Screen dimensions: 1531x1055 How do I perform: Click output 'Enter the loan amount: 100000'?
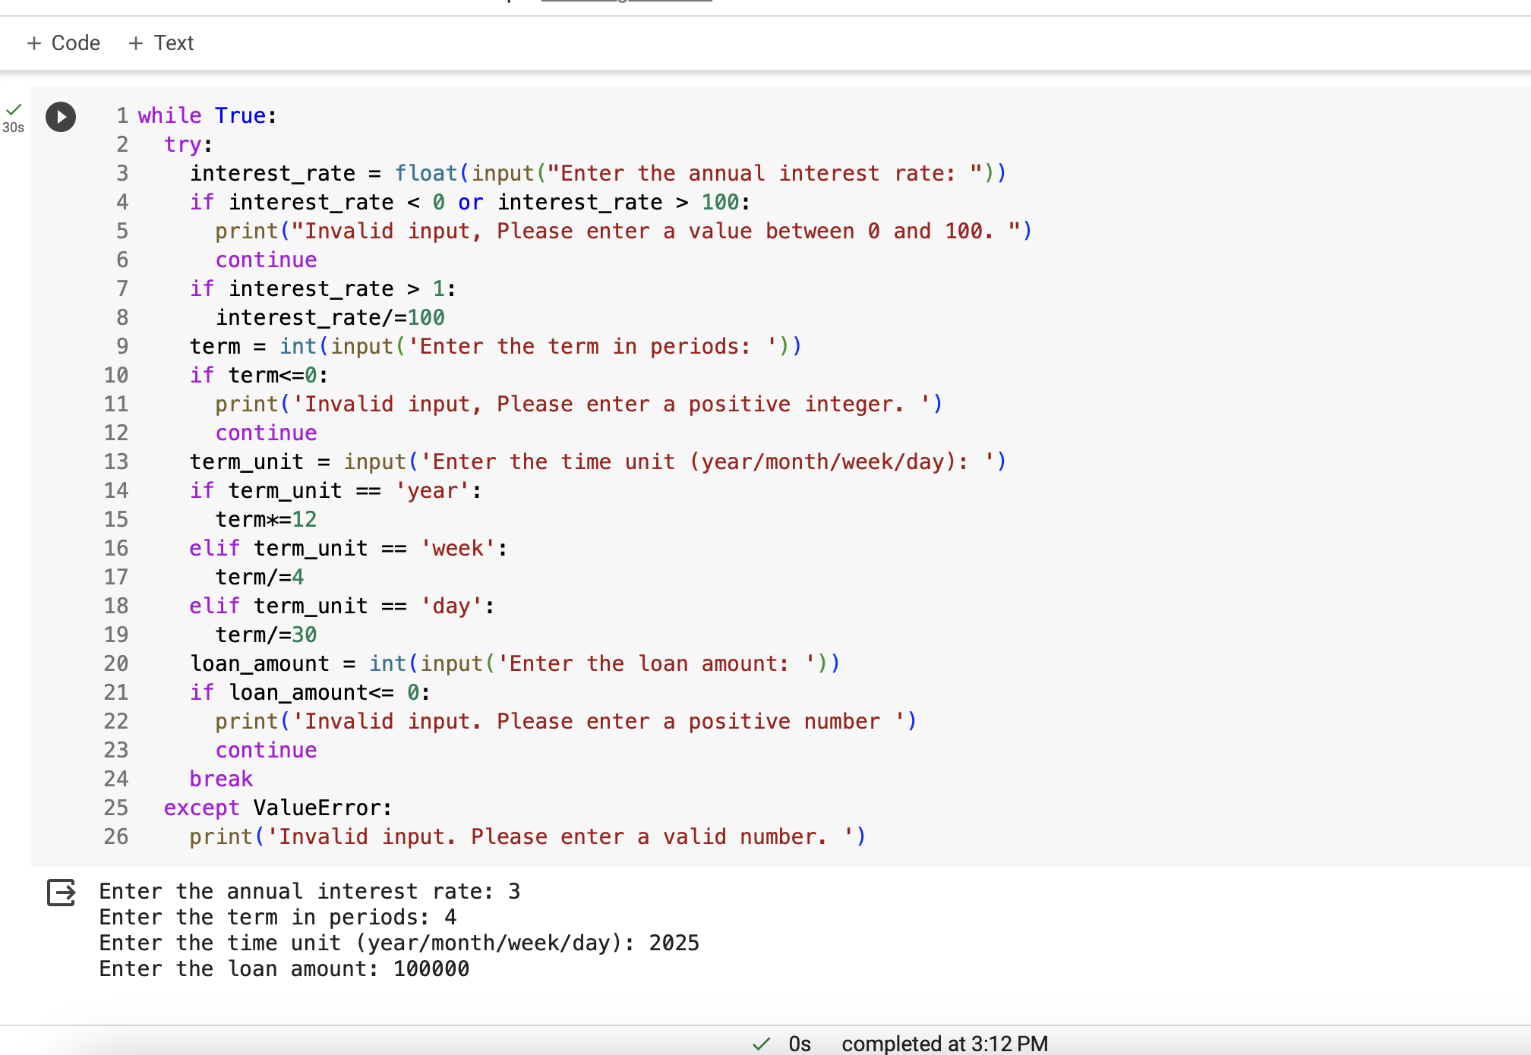click(x=284, y=968)
